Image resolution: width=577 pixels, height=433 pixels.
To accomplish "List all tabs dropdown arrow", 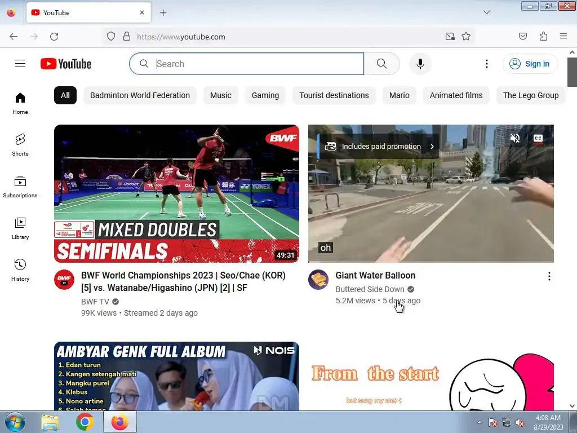I will pyautogui.click(x=487, y=12).
